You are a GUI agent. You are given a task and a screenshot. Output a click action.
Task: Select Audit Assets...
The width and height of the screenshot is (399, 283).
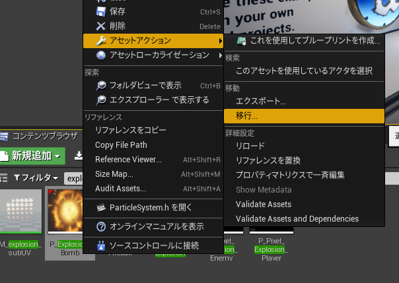tap(153, 189)
